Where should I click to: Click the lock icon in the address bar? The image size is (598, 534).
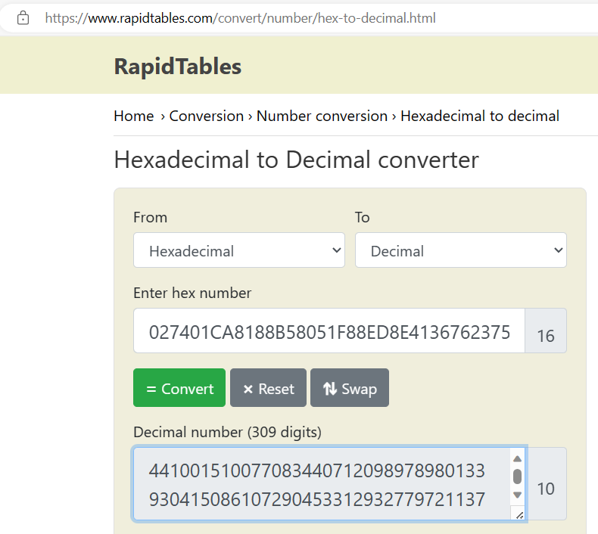(23, 17)
